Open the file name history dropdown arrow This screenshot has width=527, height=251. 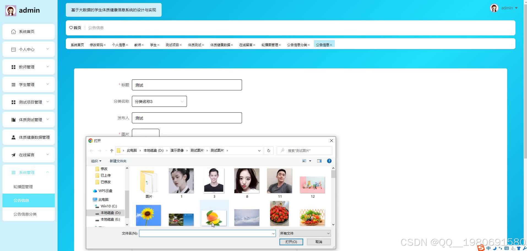(x=273, y=233)
